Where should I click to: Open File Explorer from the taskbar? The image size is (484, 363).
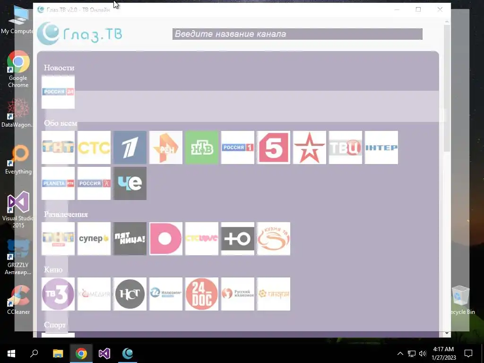coord(58,354)
